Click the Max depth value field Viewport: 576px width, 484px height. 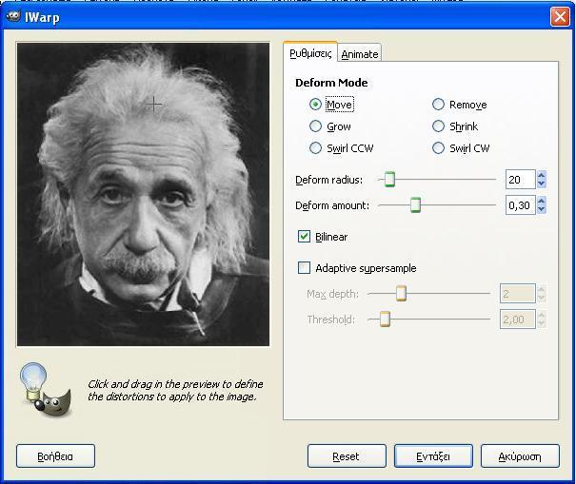[517, 294]
